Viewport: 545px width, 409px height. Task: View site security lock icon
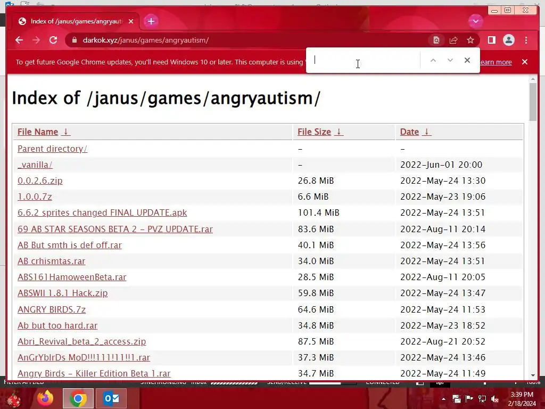tap(74, 40)
